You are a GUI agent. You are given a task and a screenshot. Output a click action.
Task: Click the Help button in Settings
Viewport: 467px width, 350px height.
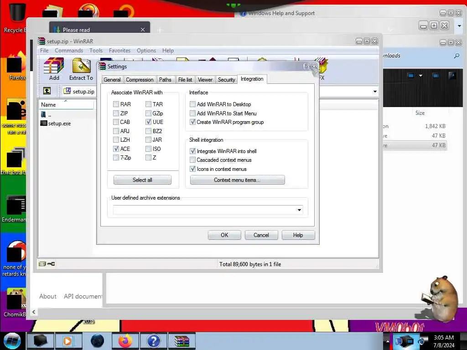click(x=298, y=235)
